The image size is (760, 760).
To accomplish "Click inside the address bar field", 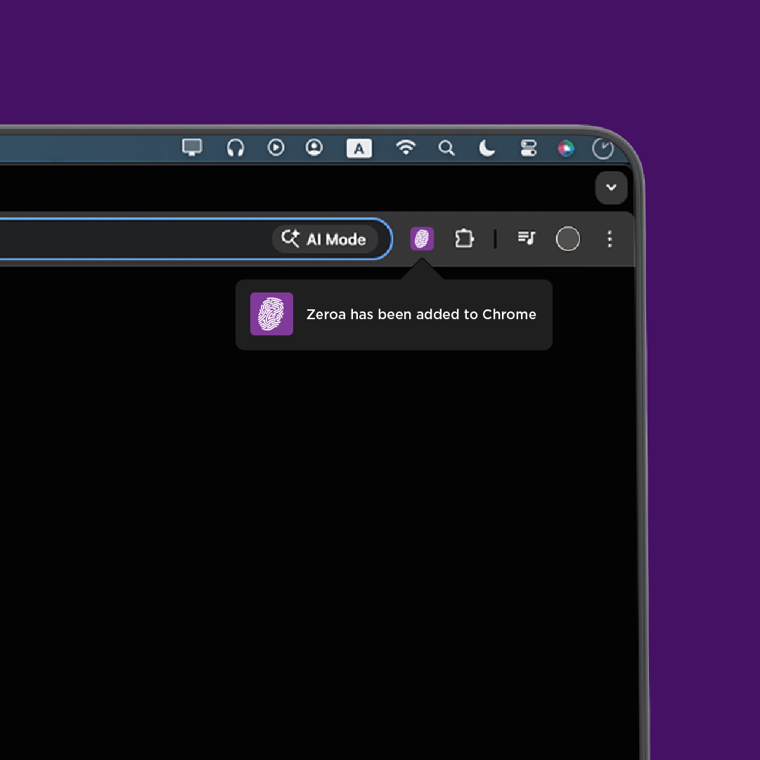I will (x=141, y=239).
